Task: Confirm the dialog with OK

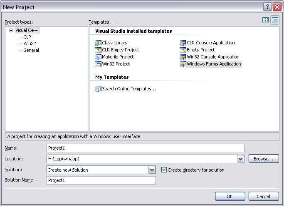Action: (230, 196)
